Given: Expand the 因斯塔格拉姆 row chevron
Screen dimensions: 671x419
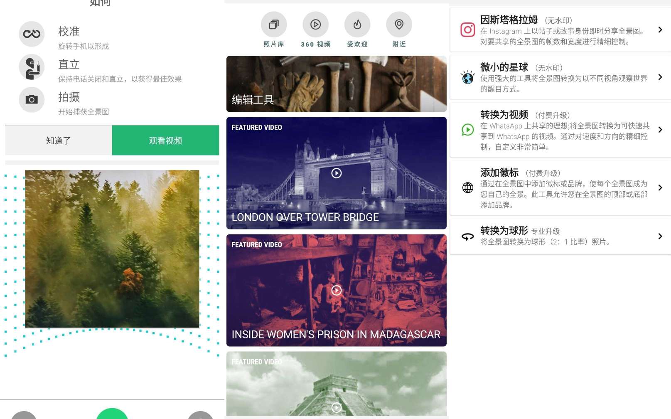Looking at the screenshot, I should pos(660,30).
